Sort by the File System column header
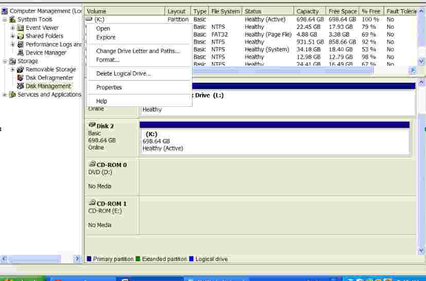The width and height of the screenshot is (426, 281). [225, 11]
